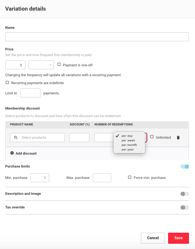Open the payment frequency dropdown
The image size is (195, 249).
point(41,65)
